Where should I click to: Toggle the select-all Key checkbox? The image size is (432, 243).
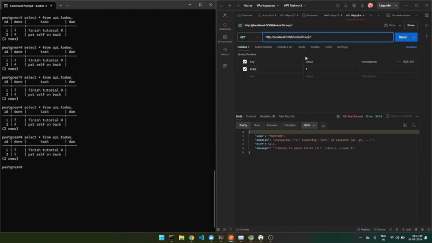pyautogui.click(x=245, y=62)
